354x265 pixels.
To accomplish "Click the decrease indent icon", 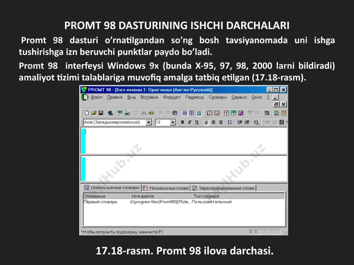I will (240, 122).
